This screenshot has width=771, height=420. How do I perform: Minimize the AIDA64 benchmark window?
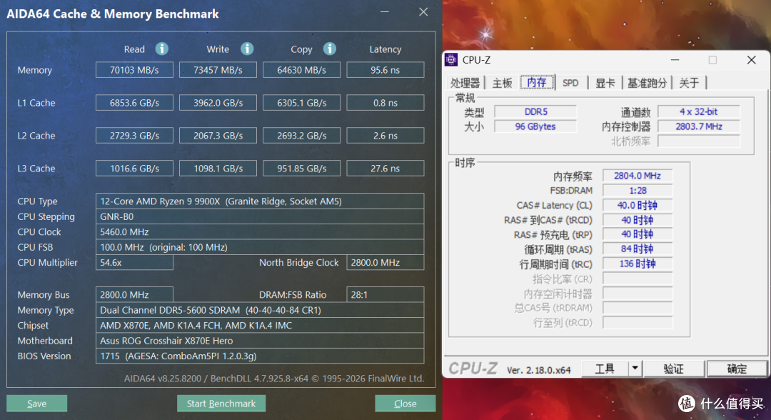point(385,12)
